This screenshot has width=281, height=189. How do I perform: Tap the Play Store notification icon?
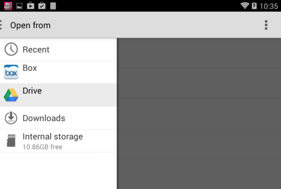30,6
